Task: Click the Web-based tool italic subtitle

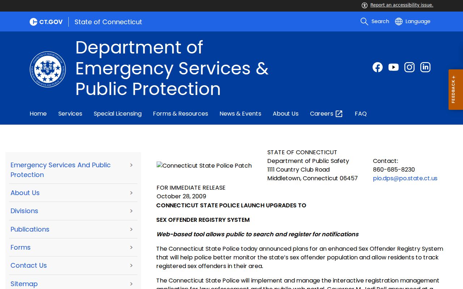Action: tap(258, 234)
